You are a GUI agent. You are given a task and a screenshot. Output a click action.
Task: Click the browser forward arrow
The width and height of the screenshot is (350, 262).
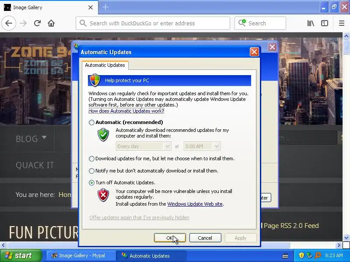tap(23, 23)
